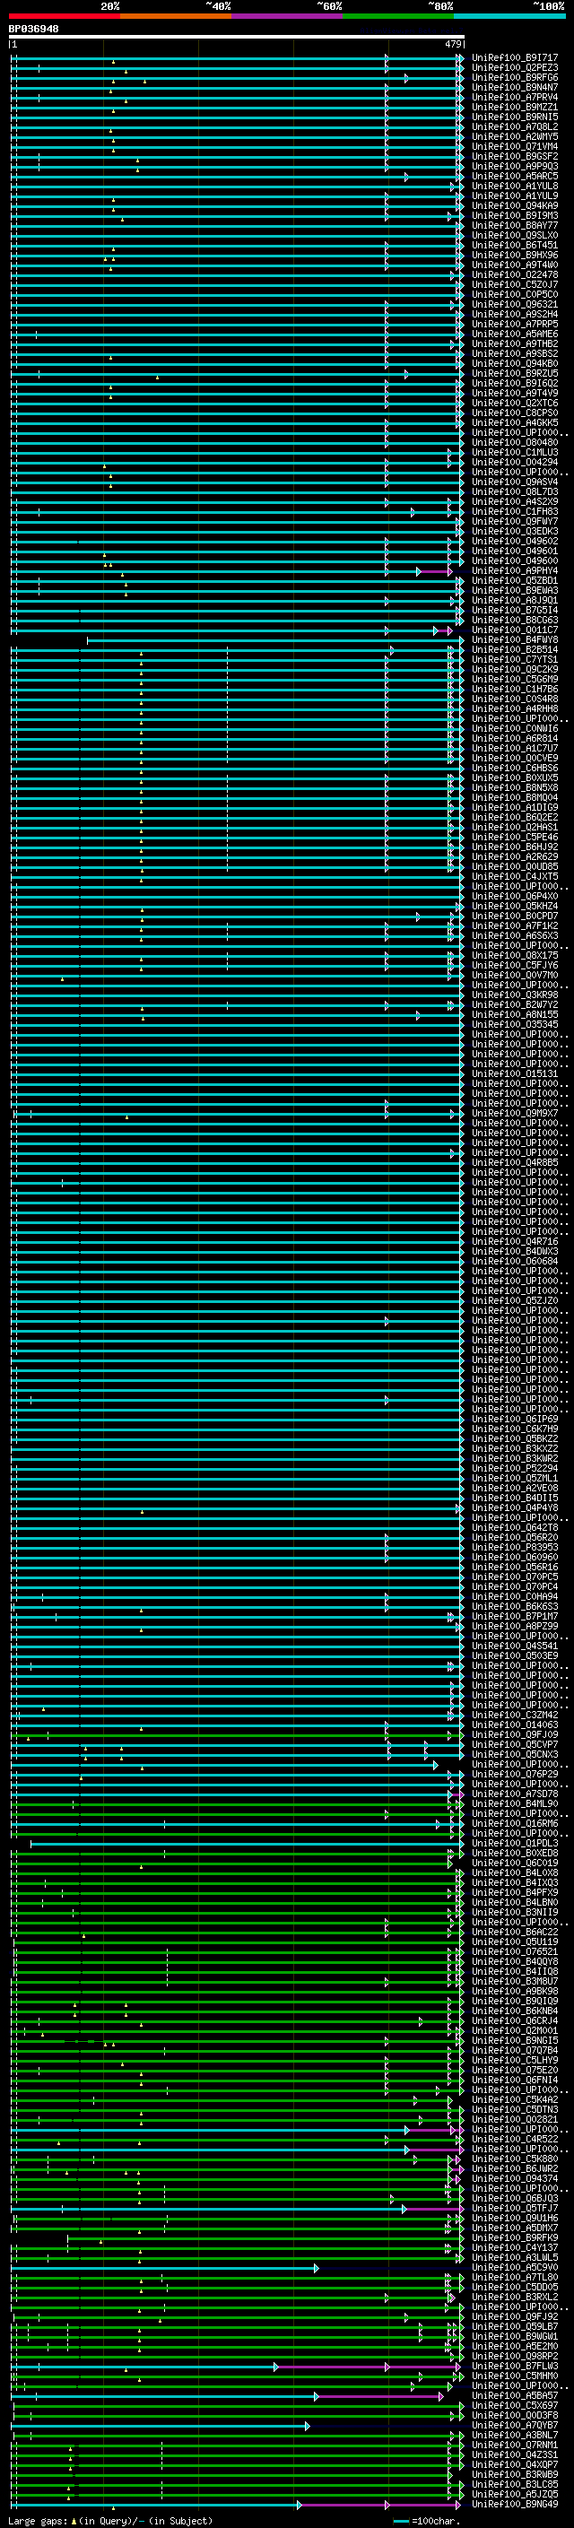Image resolution: width=574 pixels, height=2528 pixels.
Task: Select the UniRef100_A1YUL9 label
Action: coord(515,195)
